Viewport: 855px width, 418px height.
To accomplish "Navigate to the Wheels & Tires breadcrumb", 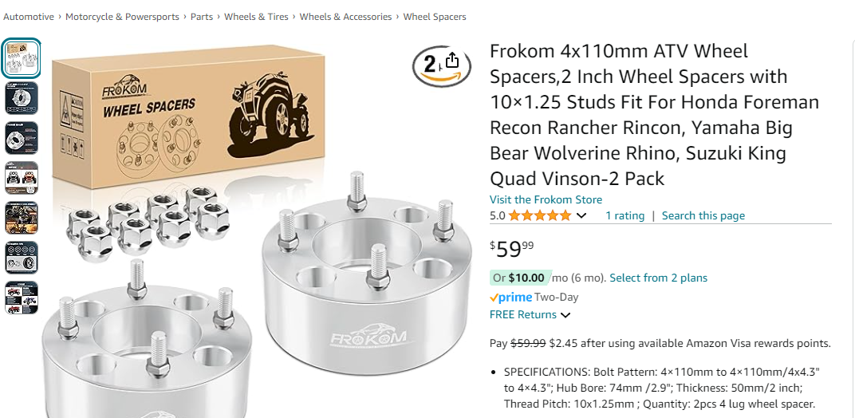I will coord(256,17).
